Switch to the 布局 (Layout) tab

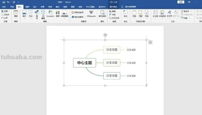click(x=42, y=7)
